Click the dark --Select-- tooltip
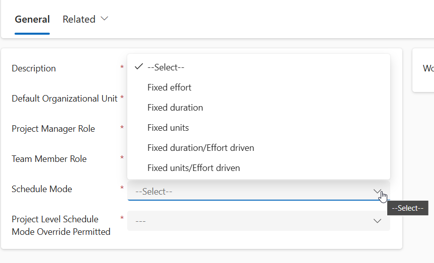Screen dimensions: 434x263 pyautogui.click(x=407, y=208)
